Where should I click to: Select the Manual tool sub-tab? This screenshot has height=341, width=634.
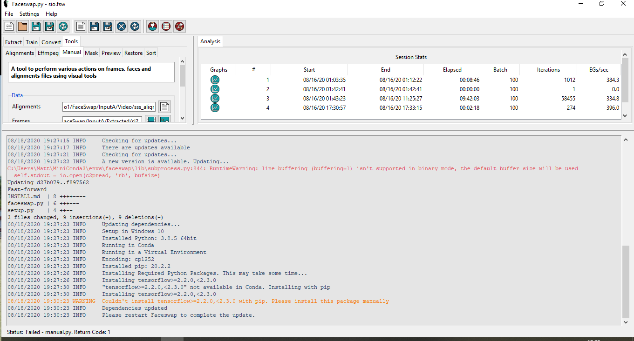(72, 52)
